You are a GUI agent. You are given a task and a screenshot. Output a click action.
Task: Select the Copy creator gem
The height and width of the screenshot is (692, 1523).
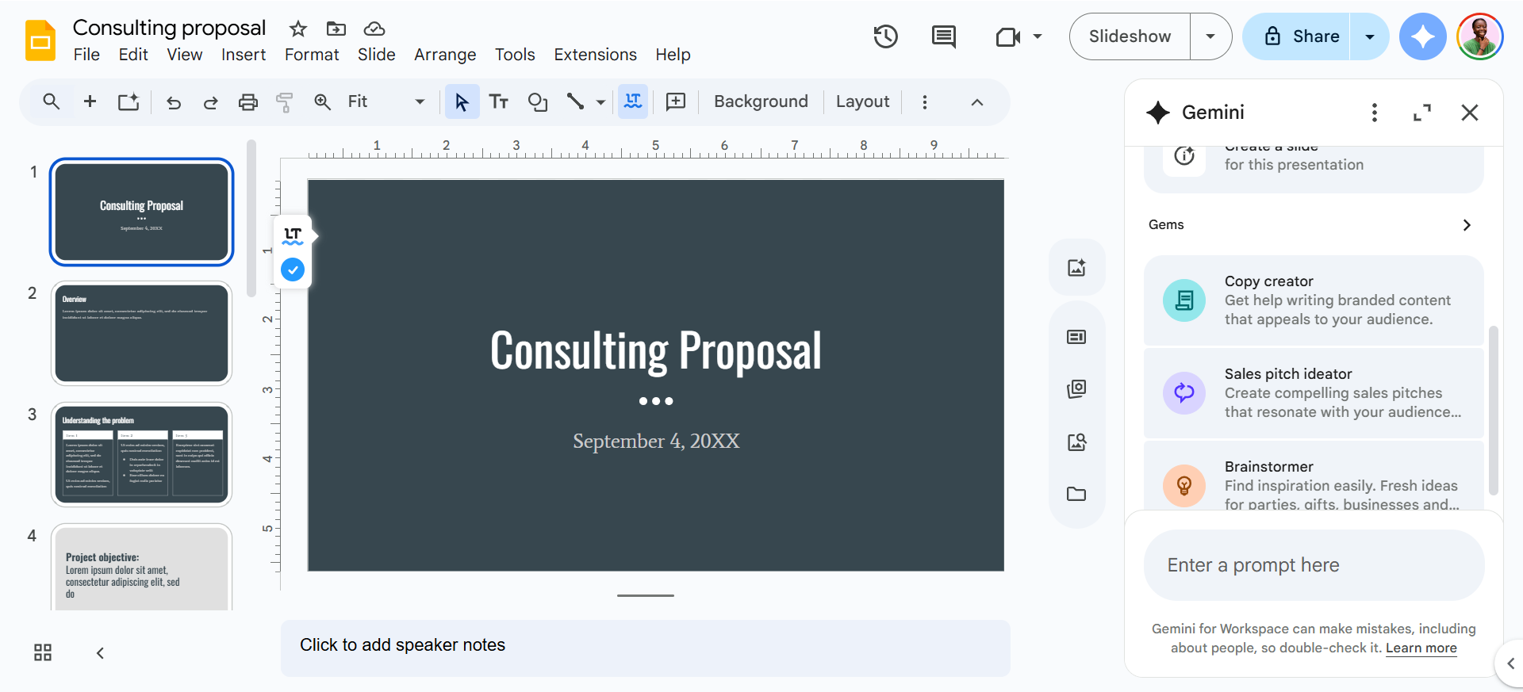tap(1314, 300)
